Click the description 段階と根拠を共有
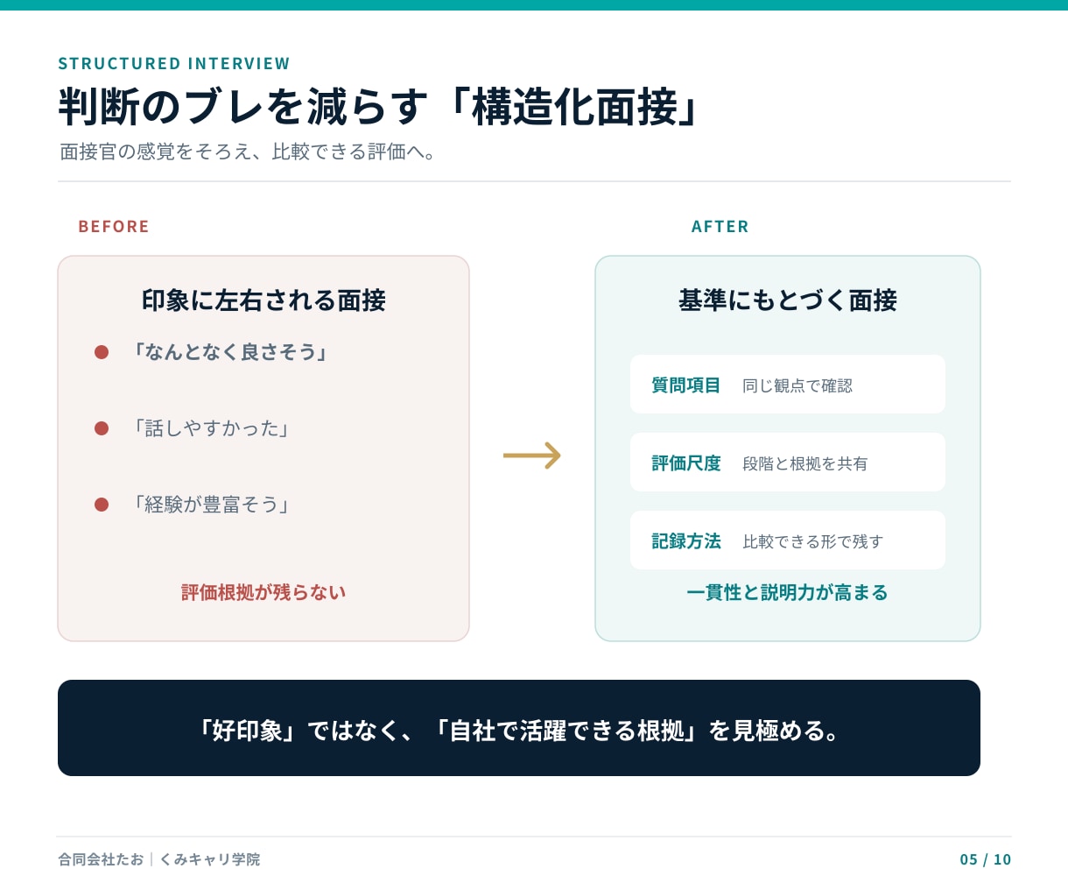 click(x=805, y=463)
